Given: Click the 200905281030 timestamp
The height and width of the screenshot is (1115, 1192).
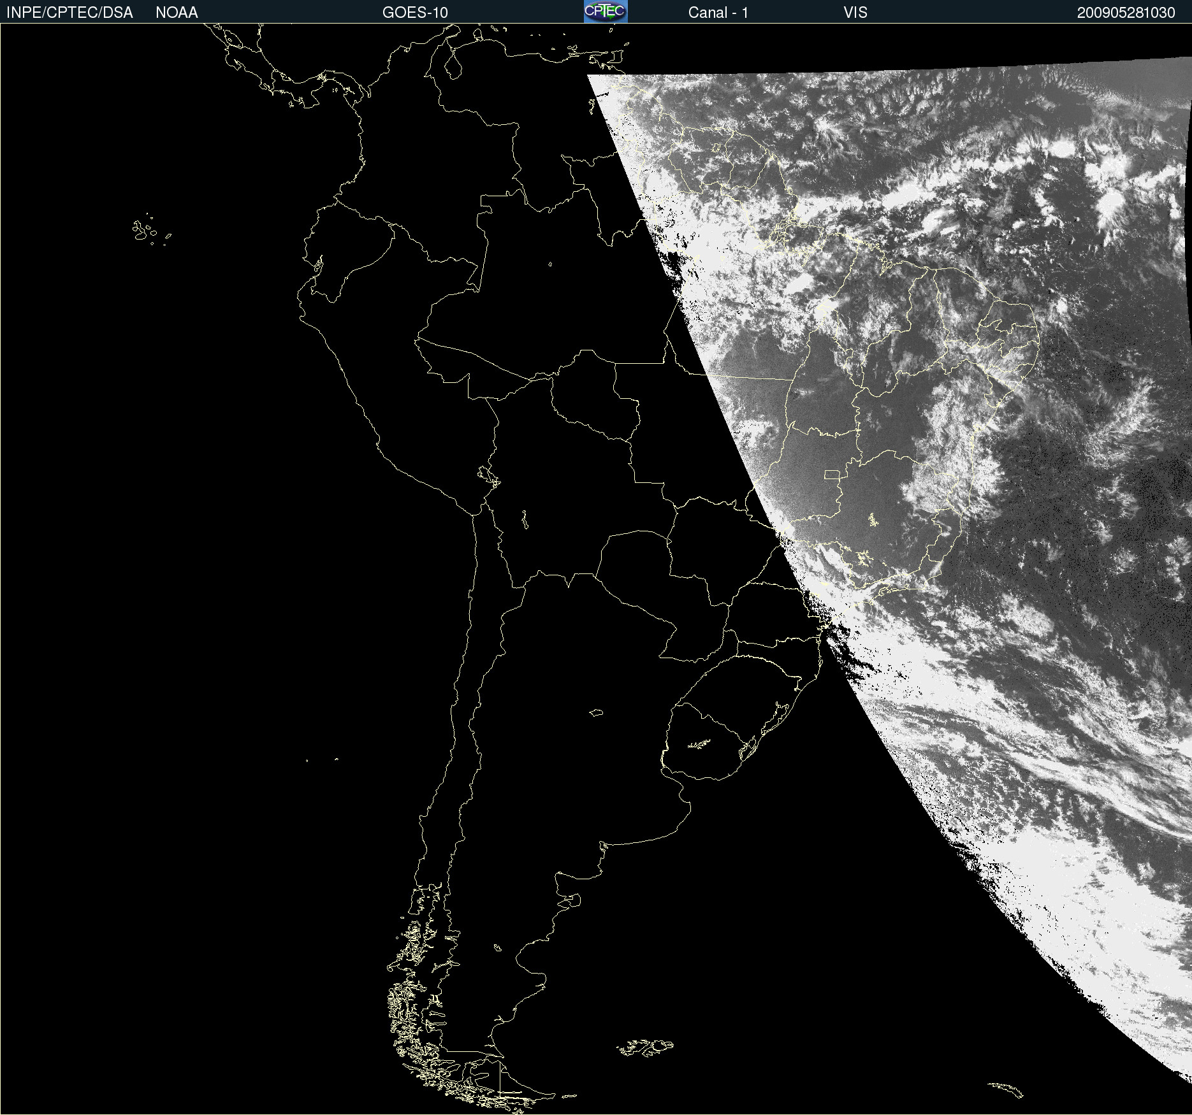Looking at the screenshot, I should click(1126, 13).
